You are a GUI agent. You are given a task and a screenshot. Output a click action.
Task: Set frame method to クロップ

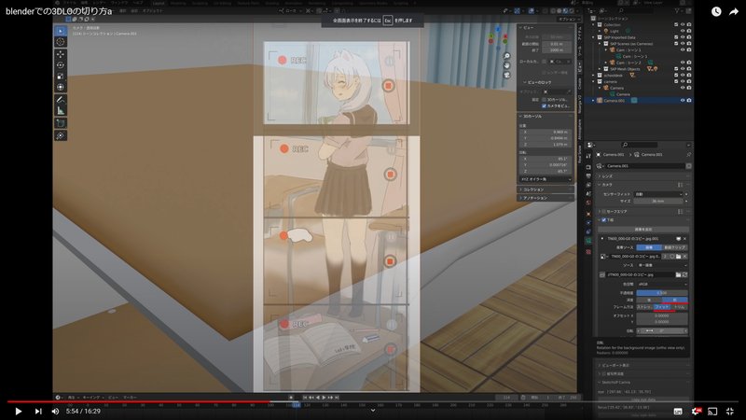[x=680, y=307]
